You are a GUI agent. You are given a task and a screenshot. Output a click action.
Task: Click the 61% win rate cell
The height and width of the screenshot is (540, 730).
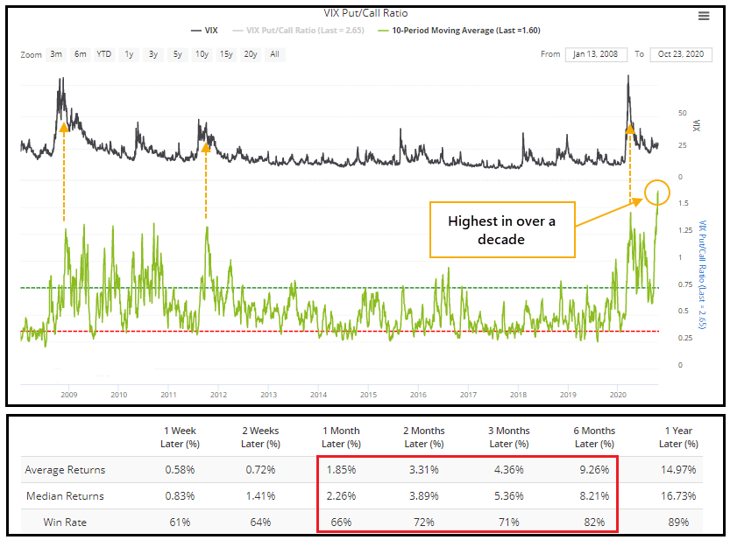[180, 522]
